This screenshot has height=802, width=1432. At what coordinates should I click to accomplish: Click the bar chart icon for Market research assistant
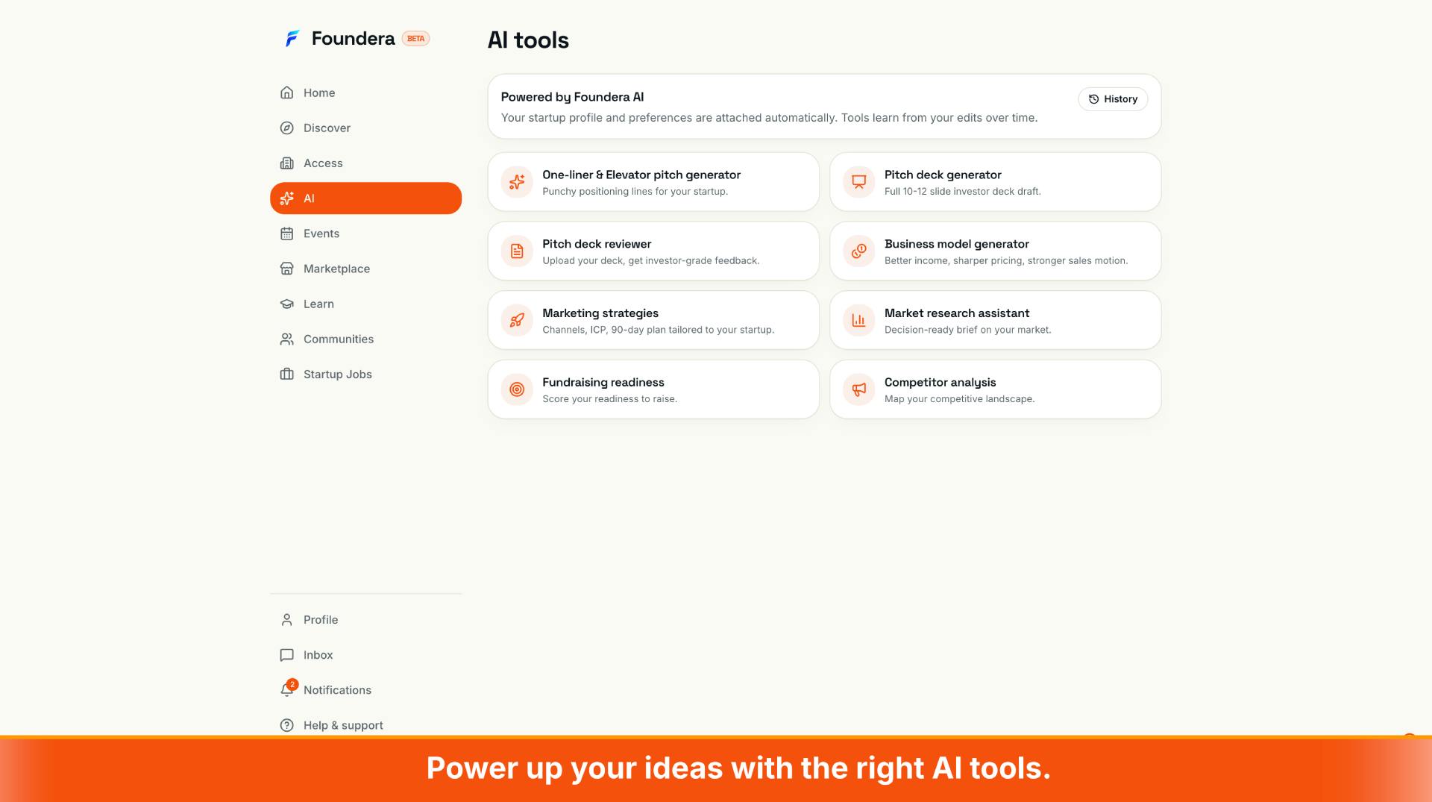pyautogui.click(x=858, y=321)
